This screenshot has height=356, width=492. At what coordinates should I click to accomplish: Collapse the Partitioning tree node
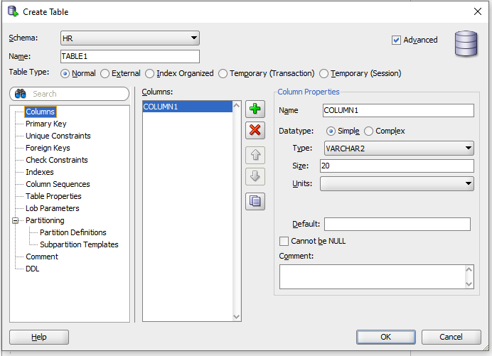[16, 221]
